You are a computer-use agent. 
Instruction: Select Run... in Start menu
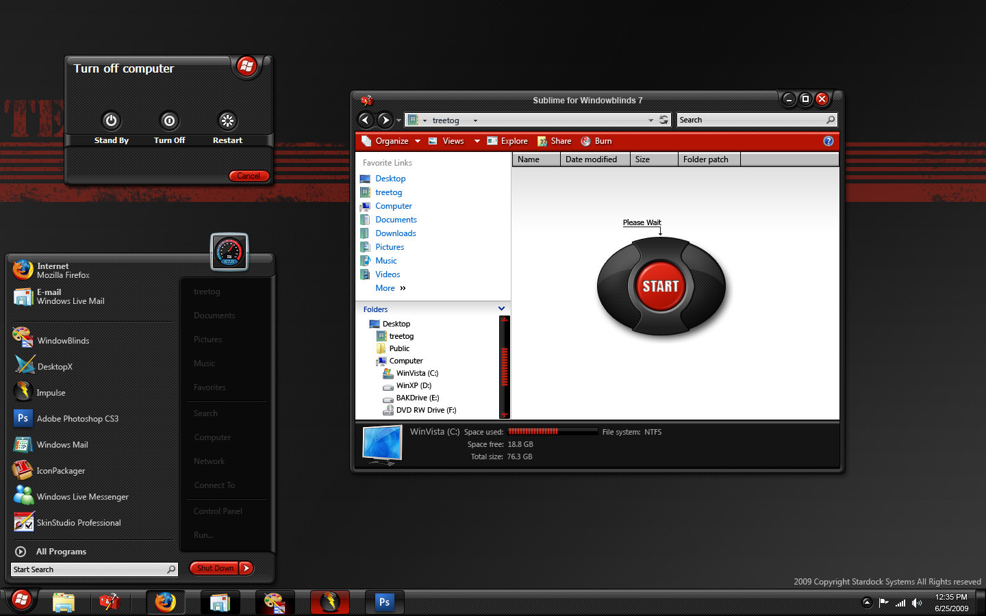203,535
